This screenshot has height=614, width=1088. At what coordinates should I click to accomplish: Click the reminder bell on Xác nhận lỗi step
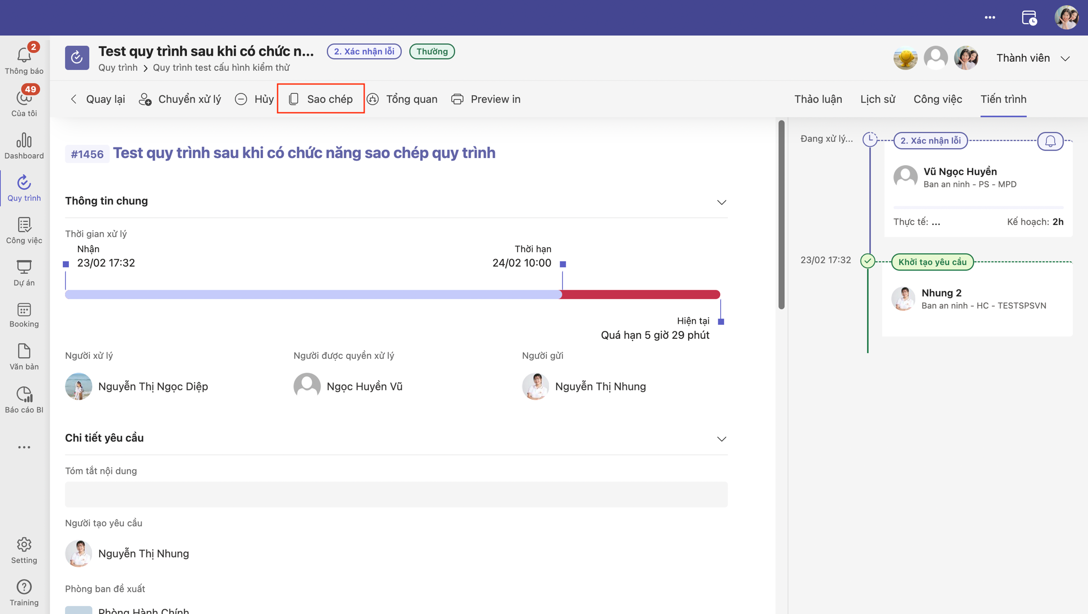pyautogui.click(x=1050, y=141)
